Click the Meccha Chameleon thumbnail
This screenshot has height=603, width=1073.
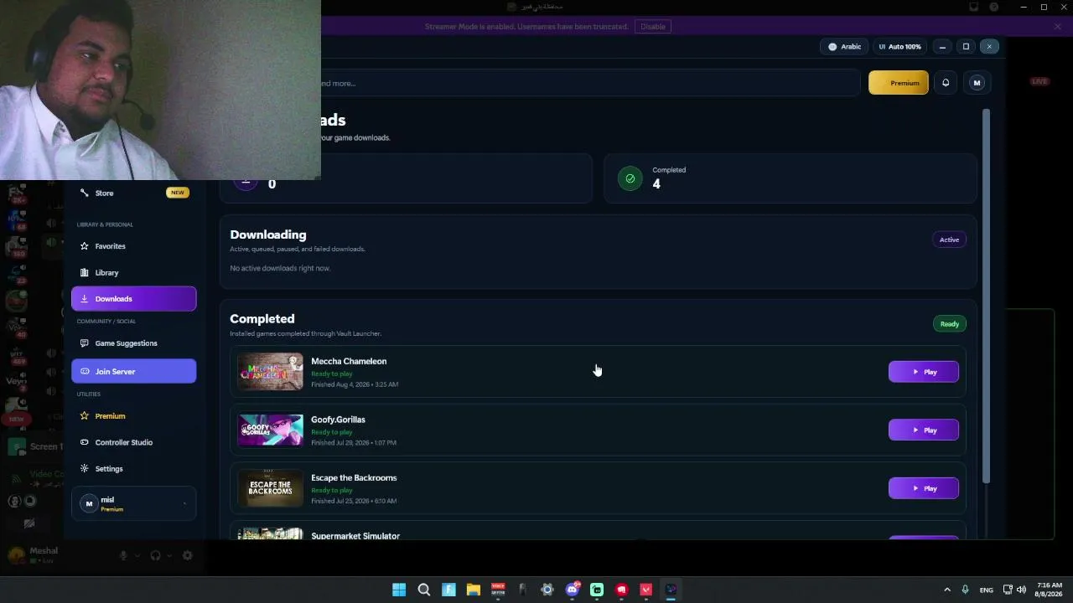pyautogui.click(x=270, y=372)
